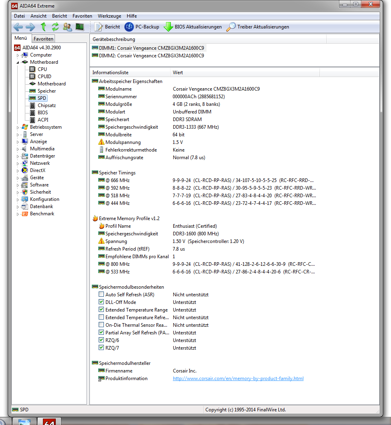Click the Sicherheit shield icon

coord(25,192)
